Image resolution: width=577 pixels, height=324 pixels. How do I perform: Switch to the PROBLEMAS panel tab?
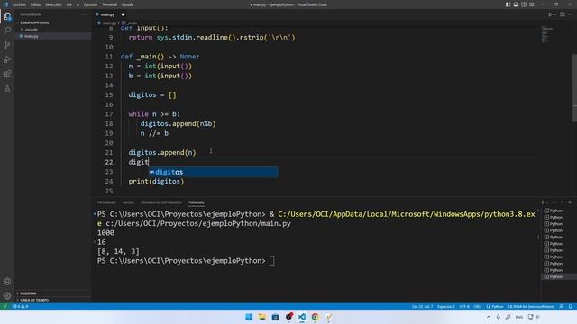(106, 202)
